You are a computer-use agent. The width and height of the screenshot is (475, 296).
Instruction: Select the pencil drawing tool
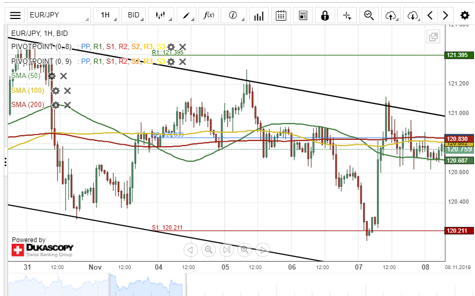(186, 15)
